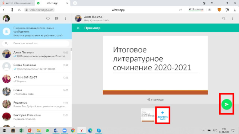This screenshot has height=134, width=239.
Task: Open the Status circle icon in WhatsApp sidebar
Action: click(x=48, y=18)
